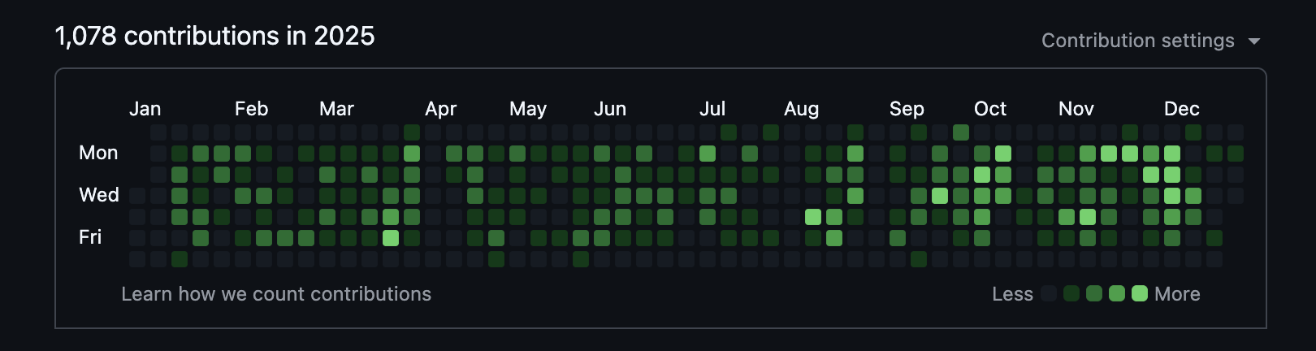Click the Jan month label
The width and height of the screenshot is (1316, 351).
coord(145,109)
